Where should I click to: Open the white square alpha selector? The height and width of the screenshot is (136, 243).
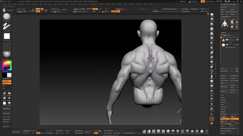tap(7, 36)
